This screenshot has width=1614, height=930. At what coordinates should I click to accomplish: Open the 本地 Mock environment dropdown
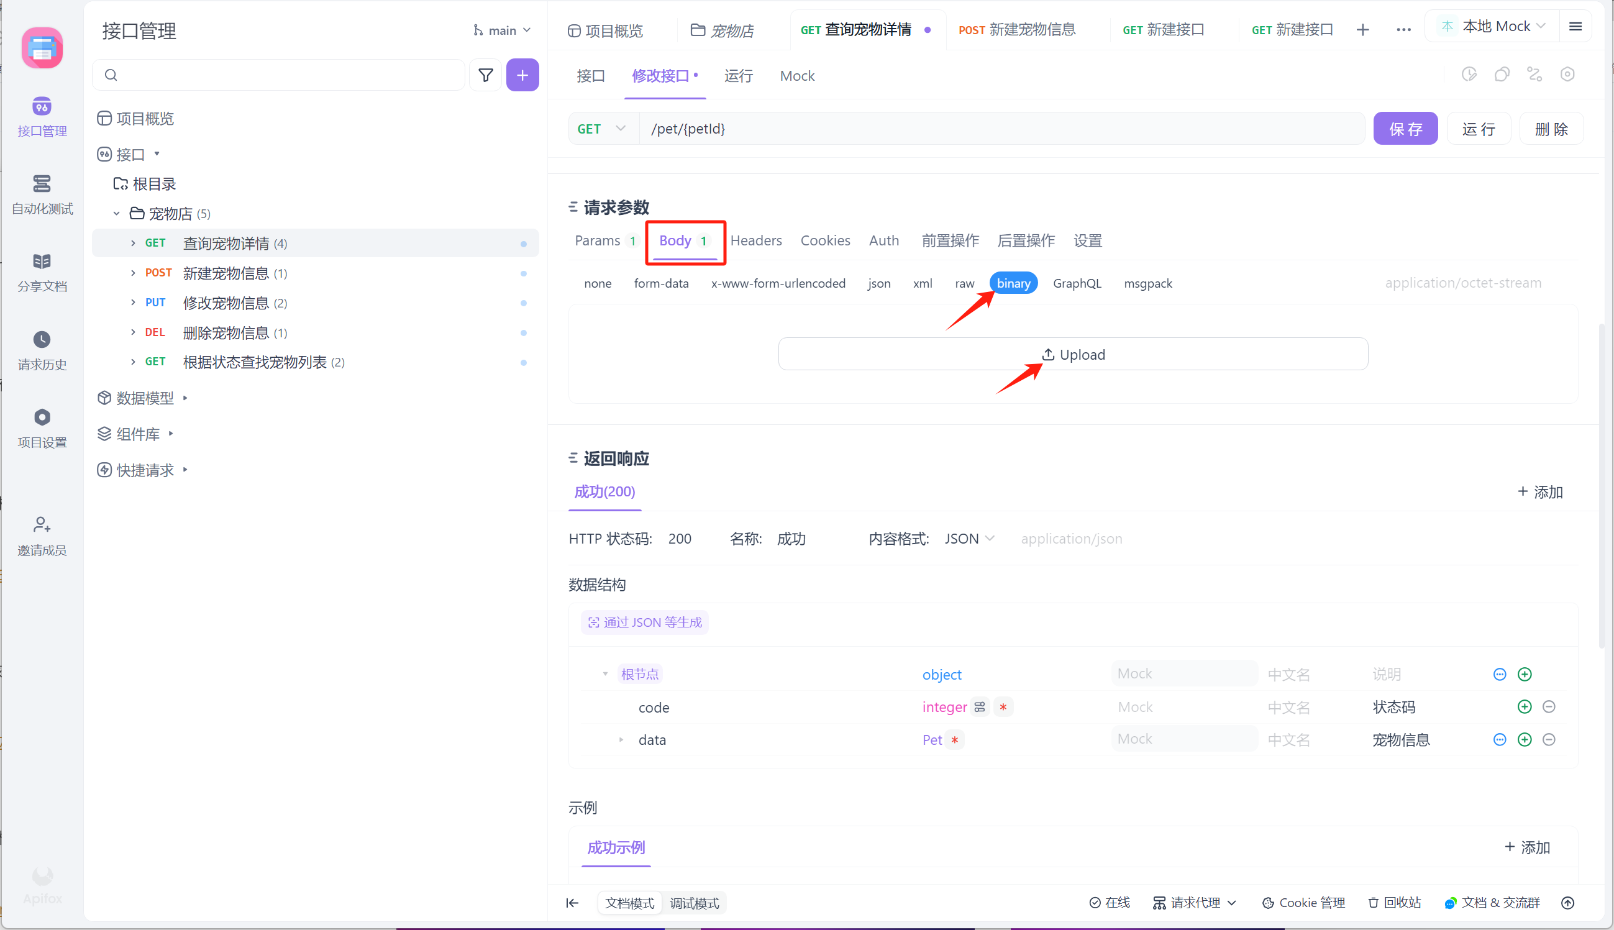(1495, 27)
